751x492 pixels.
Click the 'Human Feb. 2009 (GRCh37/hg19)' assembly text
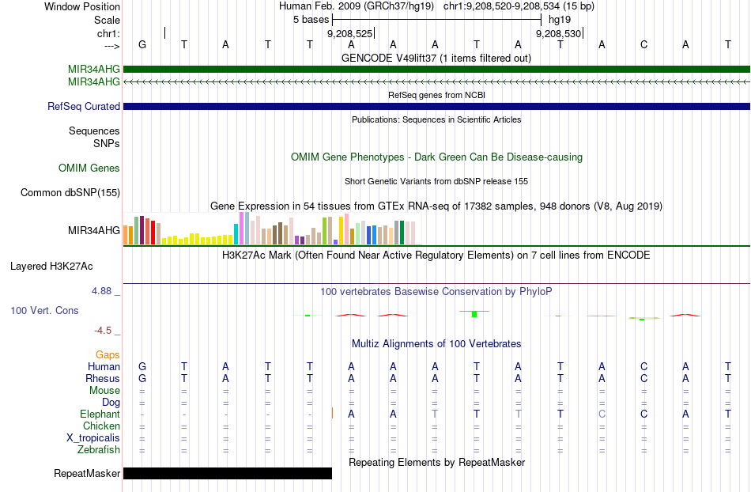pos(357,6)
